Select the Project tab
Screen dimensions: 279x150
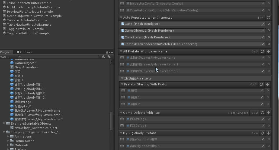[x=5, y=52]
